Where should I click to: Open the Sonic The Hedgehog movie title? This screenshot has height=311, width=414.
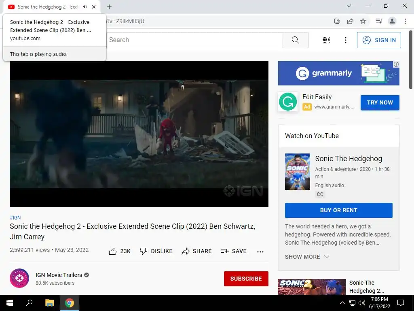[349, 159]
